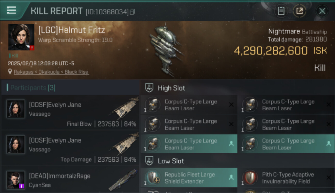
Task: Click the High Slot section header icon
Action: click(x=149, y=88)
